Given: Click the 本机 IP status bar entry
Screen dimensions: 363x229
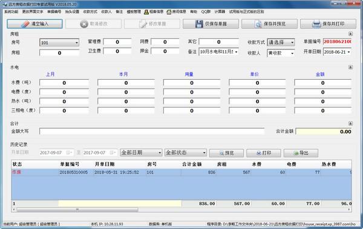Looking at the screenshot, I should [x=107, y=224].
